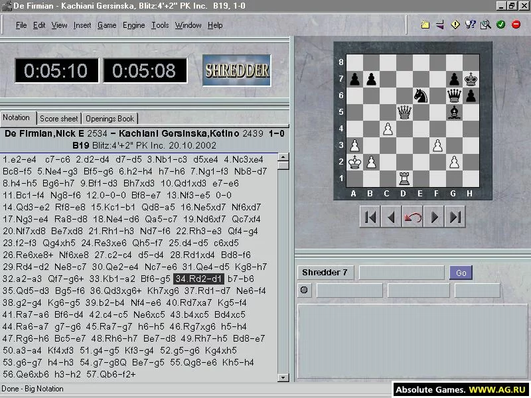
Task: Click the new game yellow icon
Action: (x=425, y=25)
